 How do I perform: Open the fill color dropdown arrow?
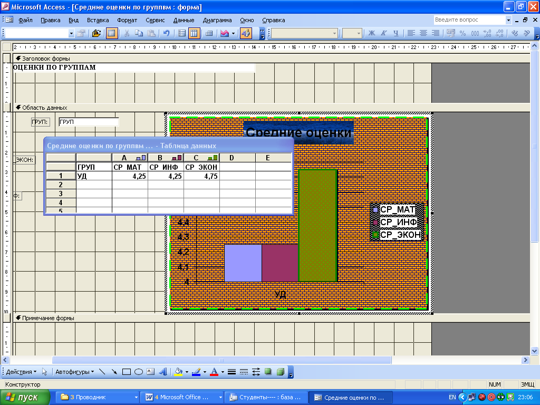187,372
